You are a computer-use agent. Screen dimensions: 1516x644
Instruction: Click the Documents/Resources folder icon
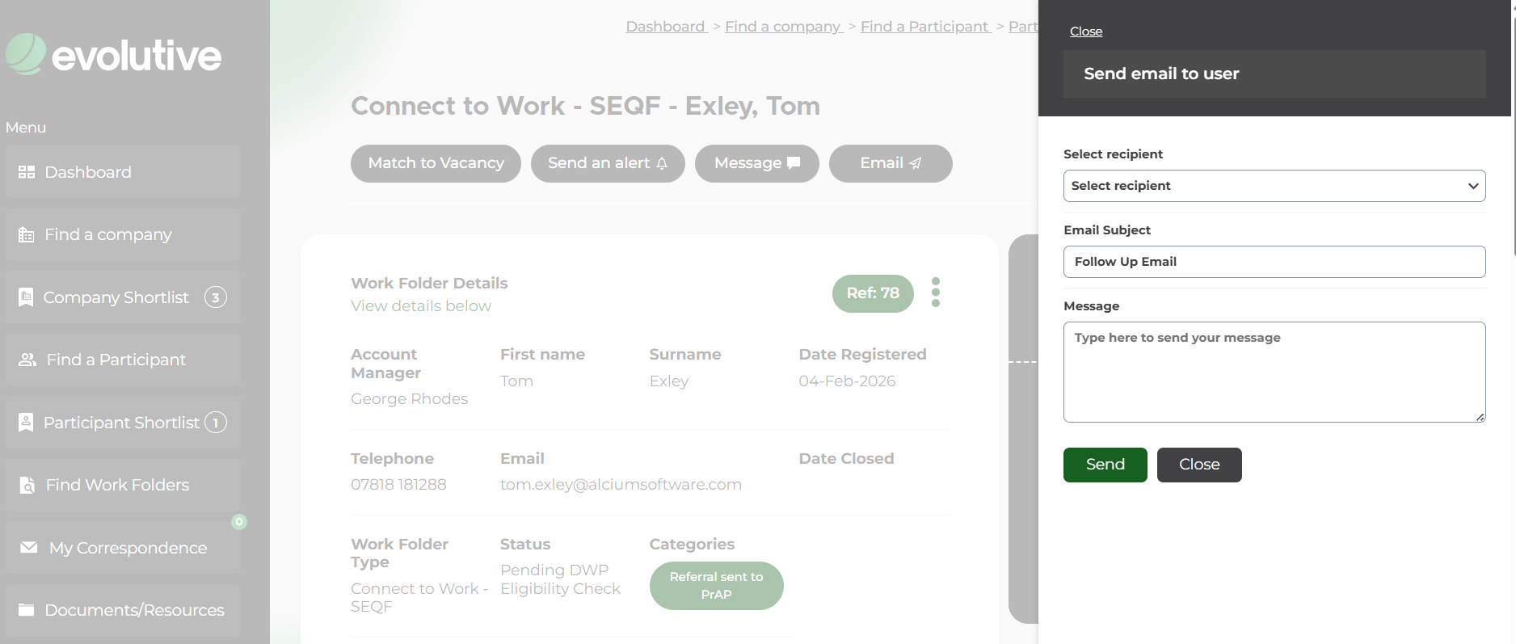click(27, 610)
